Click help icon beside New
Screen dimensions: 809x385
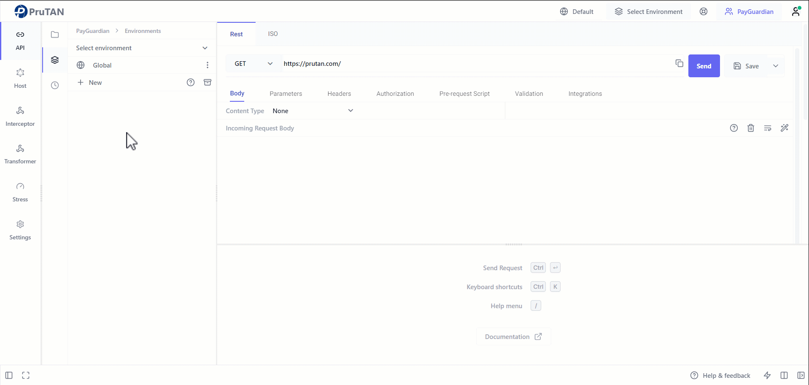click(191, 82)
